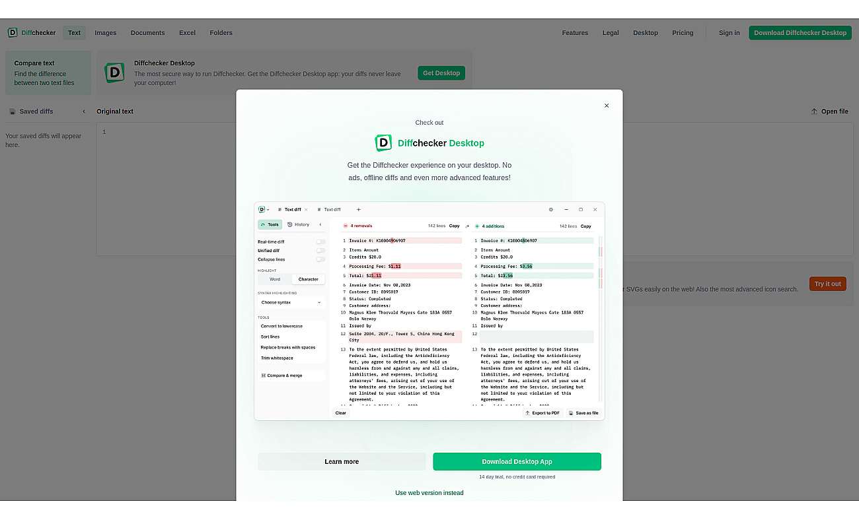Click the settings gear in the preview window

(x=551, y=209)
